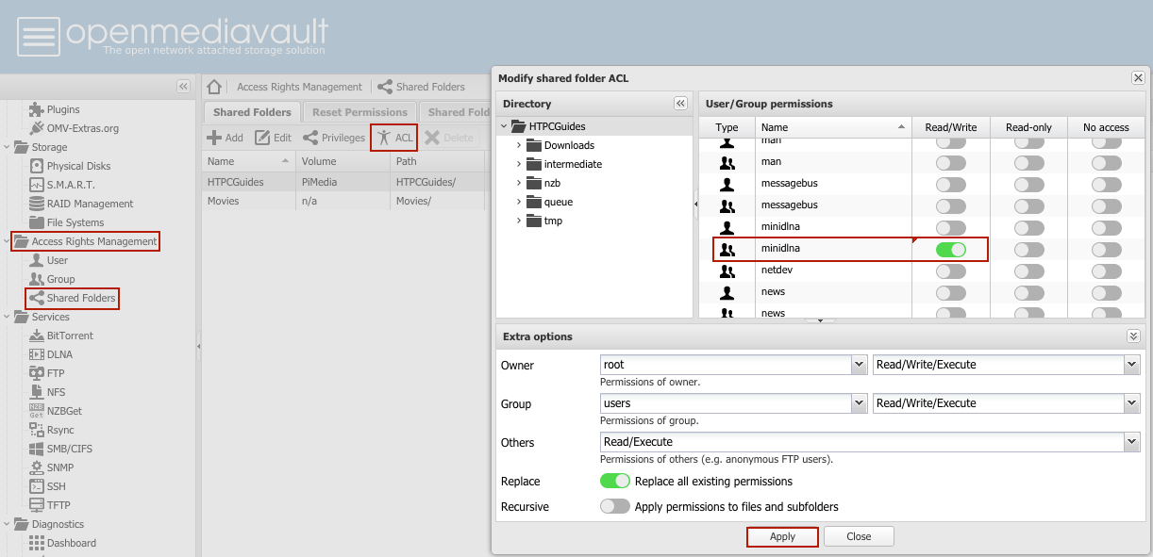
Task: Click the home icon in breadcrumb bar
Action: [214, 87]
